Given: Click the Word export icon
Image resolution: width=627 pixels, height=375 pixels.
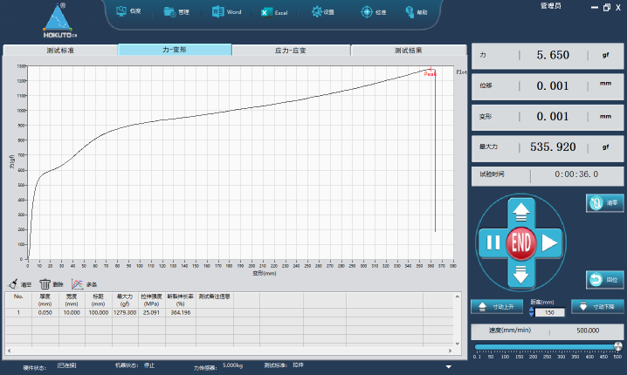Looking at the screenshot, I should tap(217, 12).
